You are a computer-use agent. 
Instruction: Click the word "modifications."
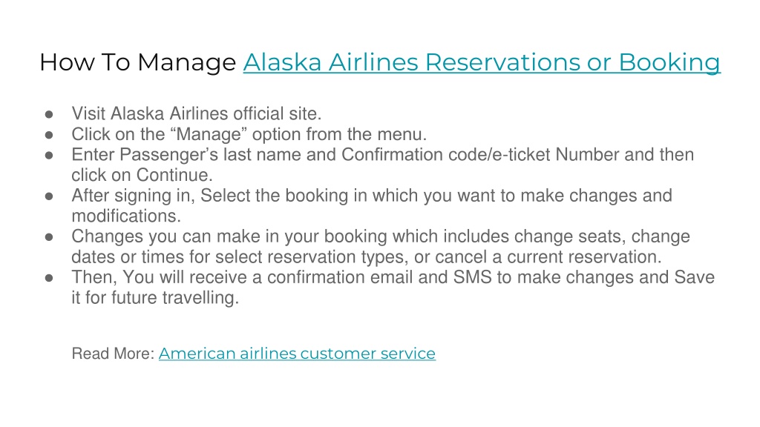[126, 216]
